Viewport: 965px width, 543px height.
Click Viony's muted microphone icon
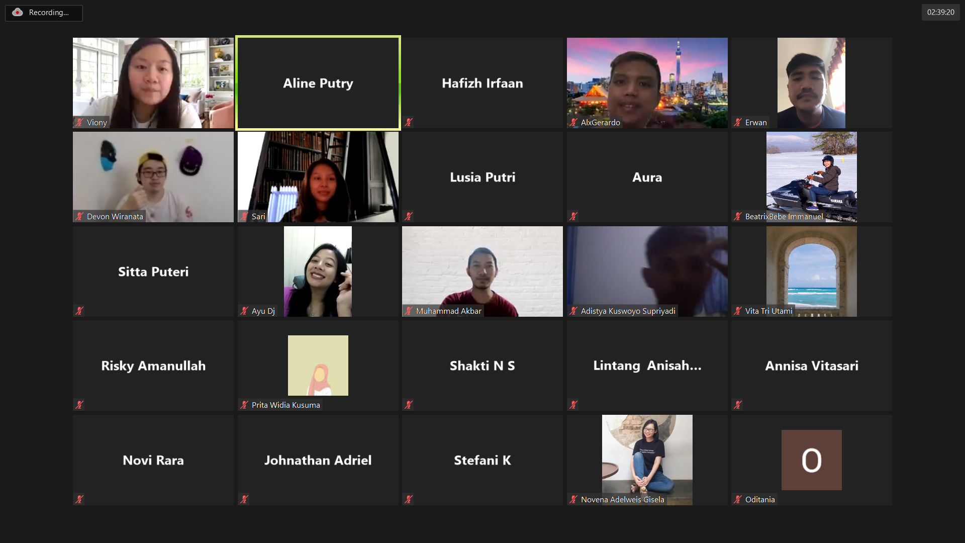tap(79, 122)
